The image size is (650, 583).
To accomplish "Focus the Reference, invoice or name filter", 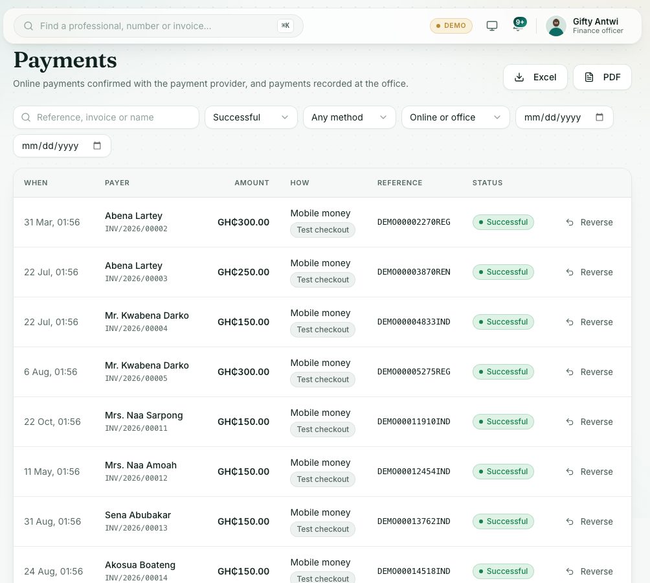I will pos(106,117).
